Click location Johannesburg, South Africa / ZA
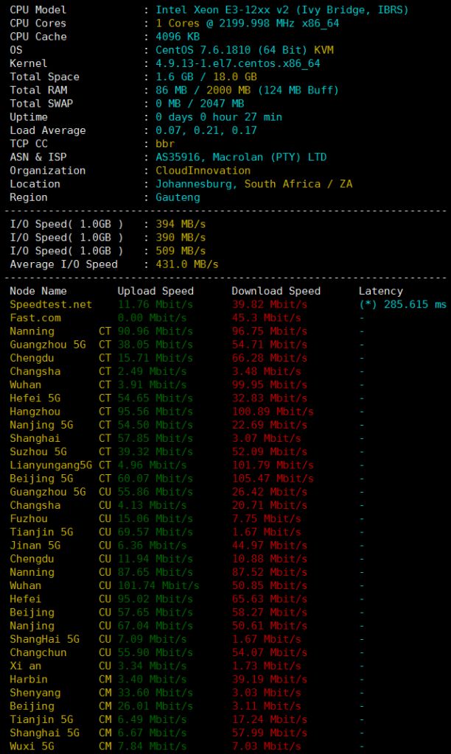The width and height of the screenshot is (451, 754). click(x=254, y=184)
